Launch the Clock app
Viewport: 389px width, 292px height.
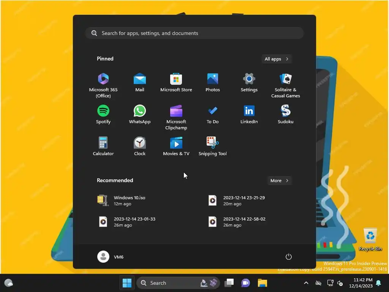(x=140, y=146)
